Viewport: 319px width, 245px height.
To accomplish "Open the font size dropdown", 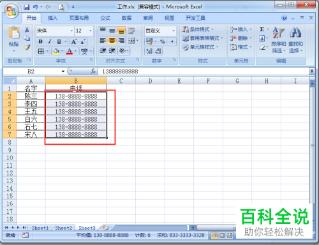I will click(x=91, y=31).
